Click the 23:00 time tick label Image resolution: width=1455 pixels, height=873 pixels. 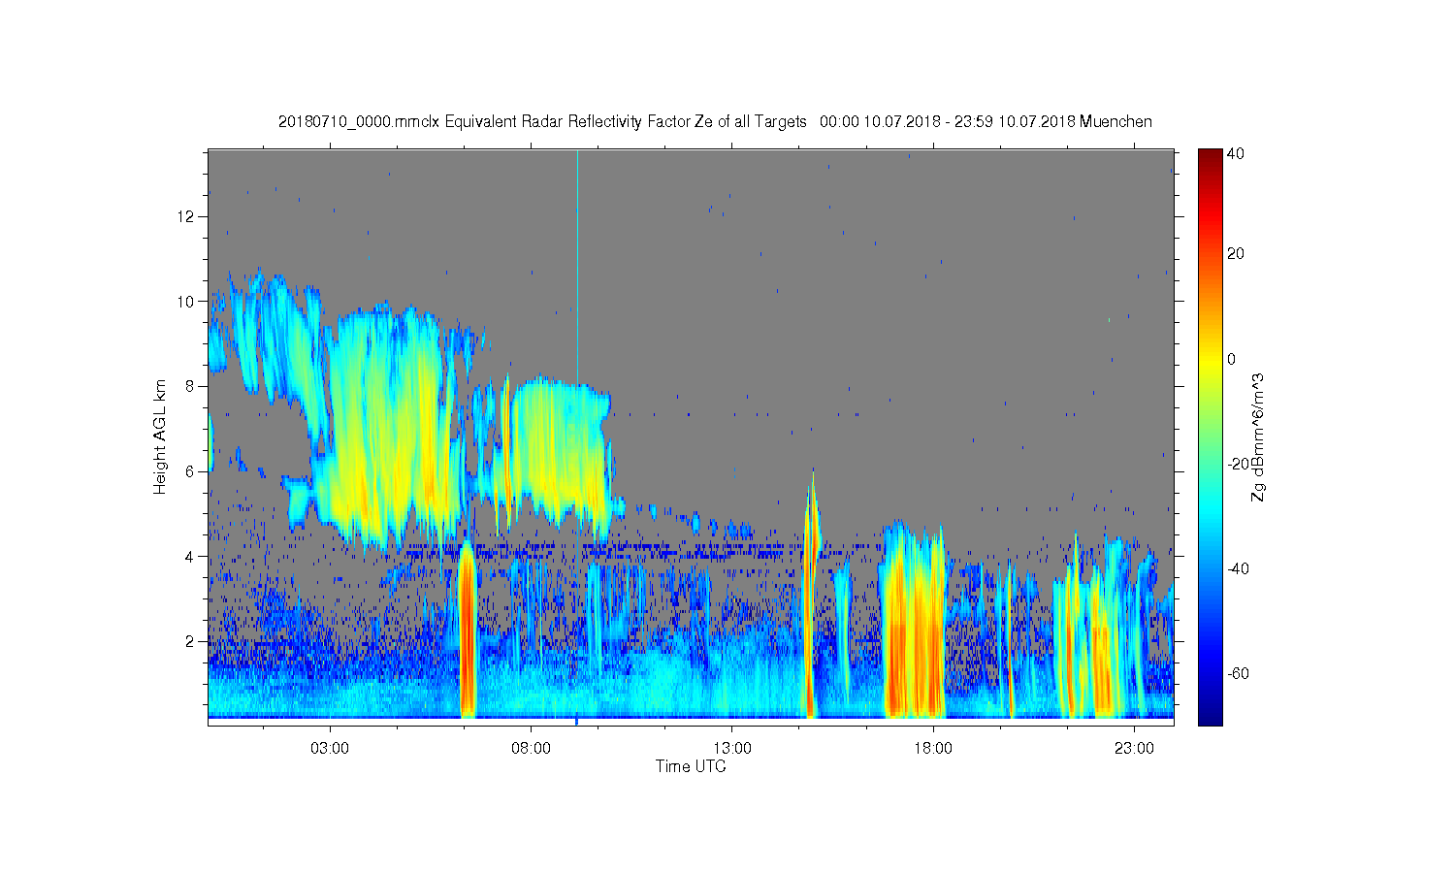coord(1134,748)
